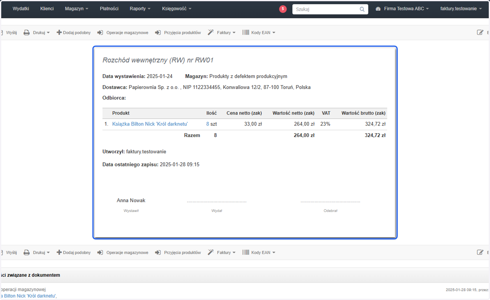Open the red notifications badge showing 5
This screenshot has width=490, height=300.
coord(283,9)
